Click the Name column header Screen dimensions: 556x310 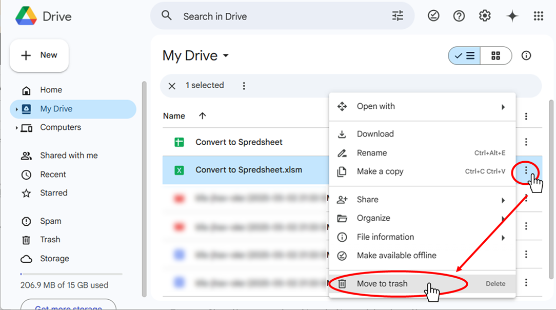pyautogui.click(x=174, y=116)
